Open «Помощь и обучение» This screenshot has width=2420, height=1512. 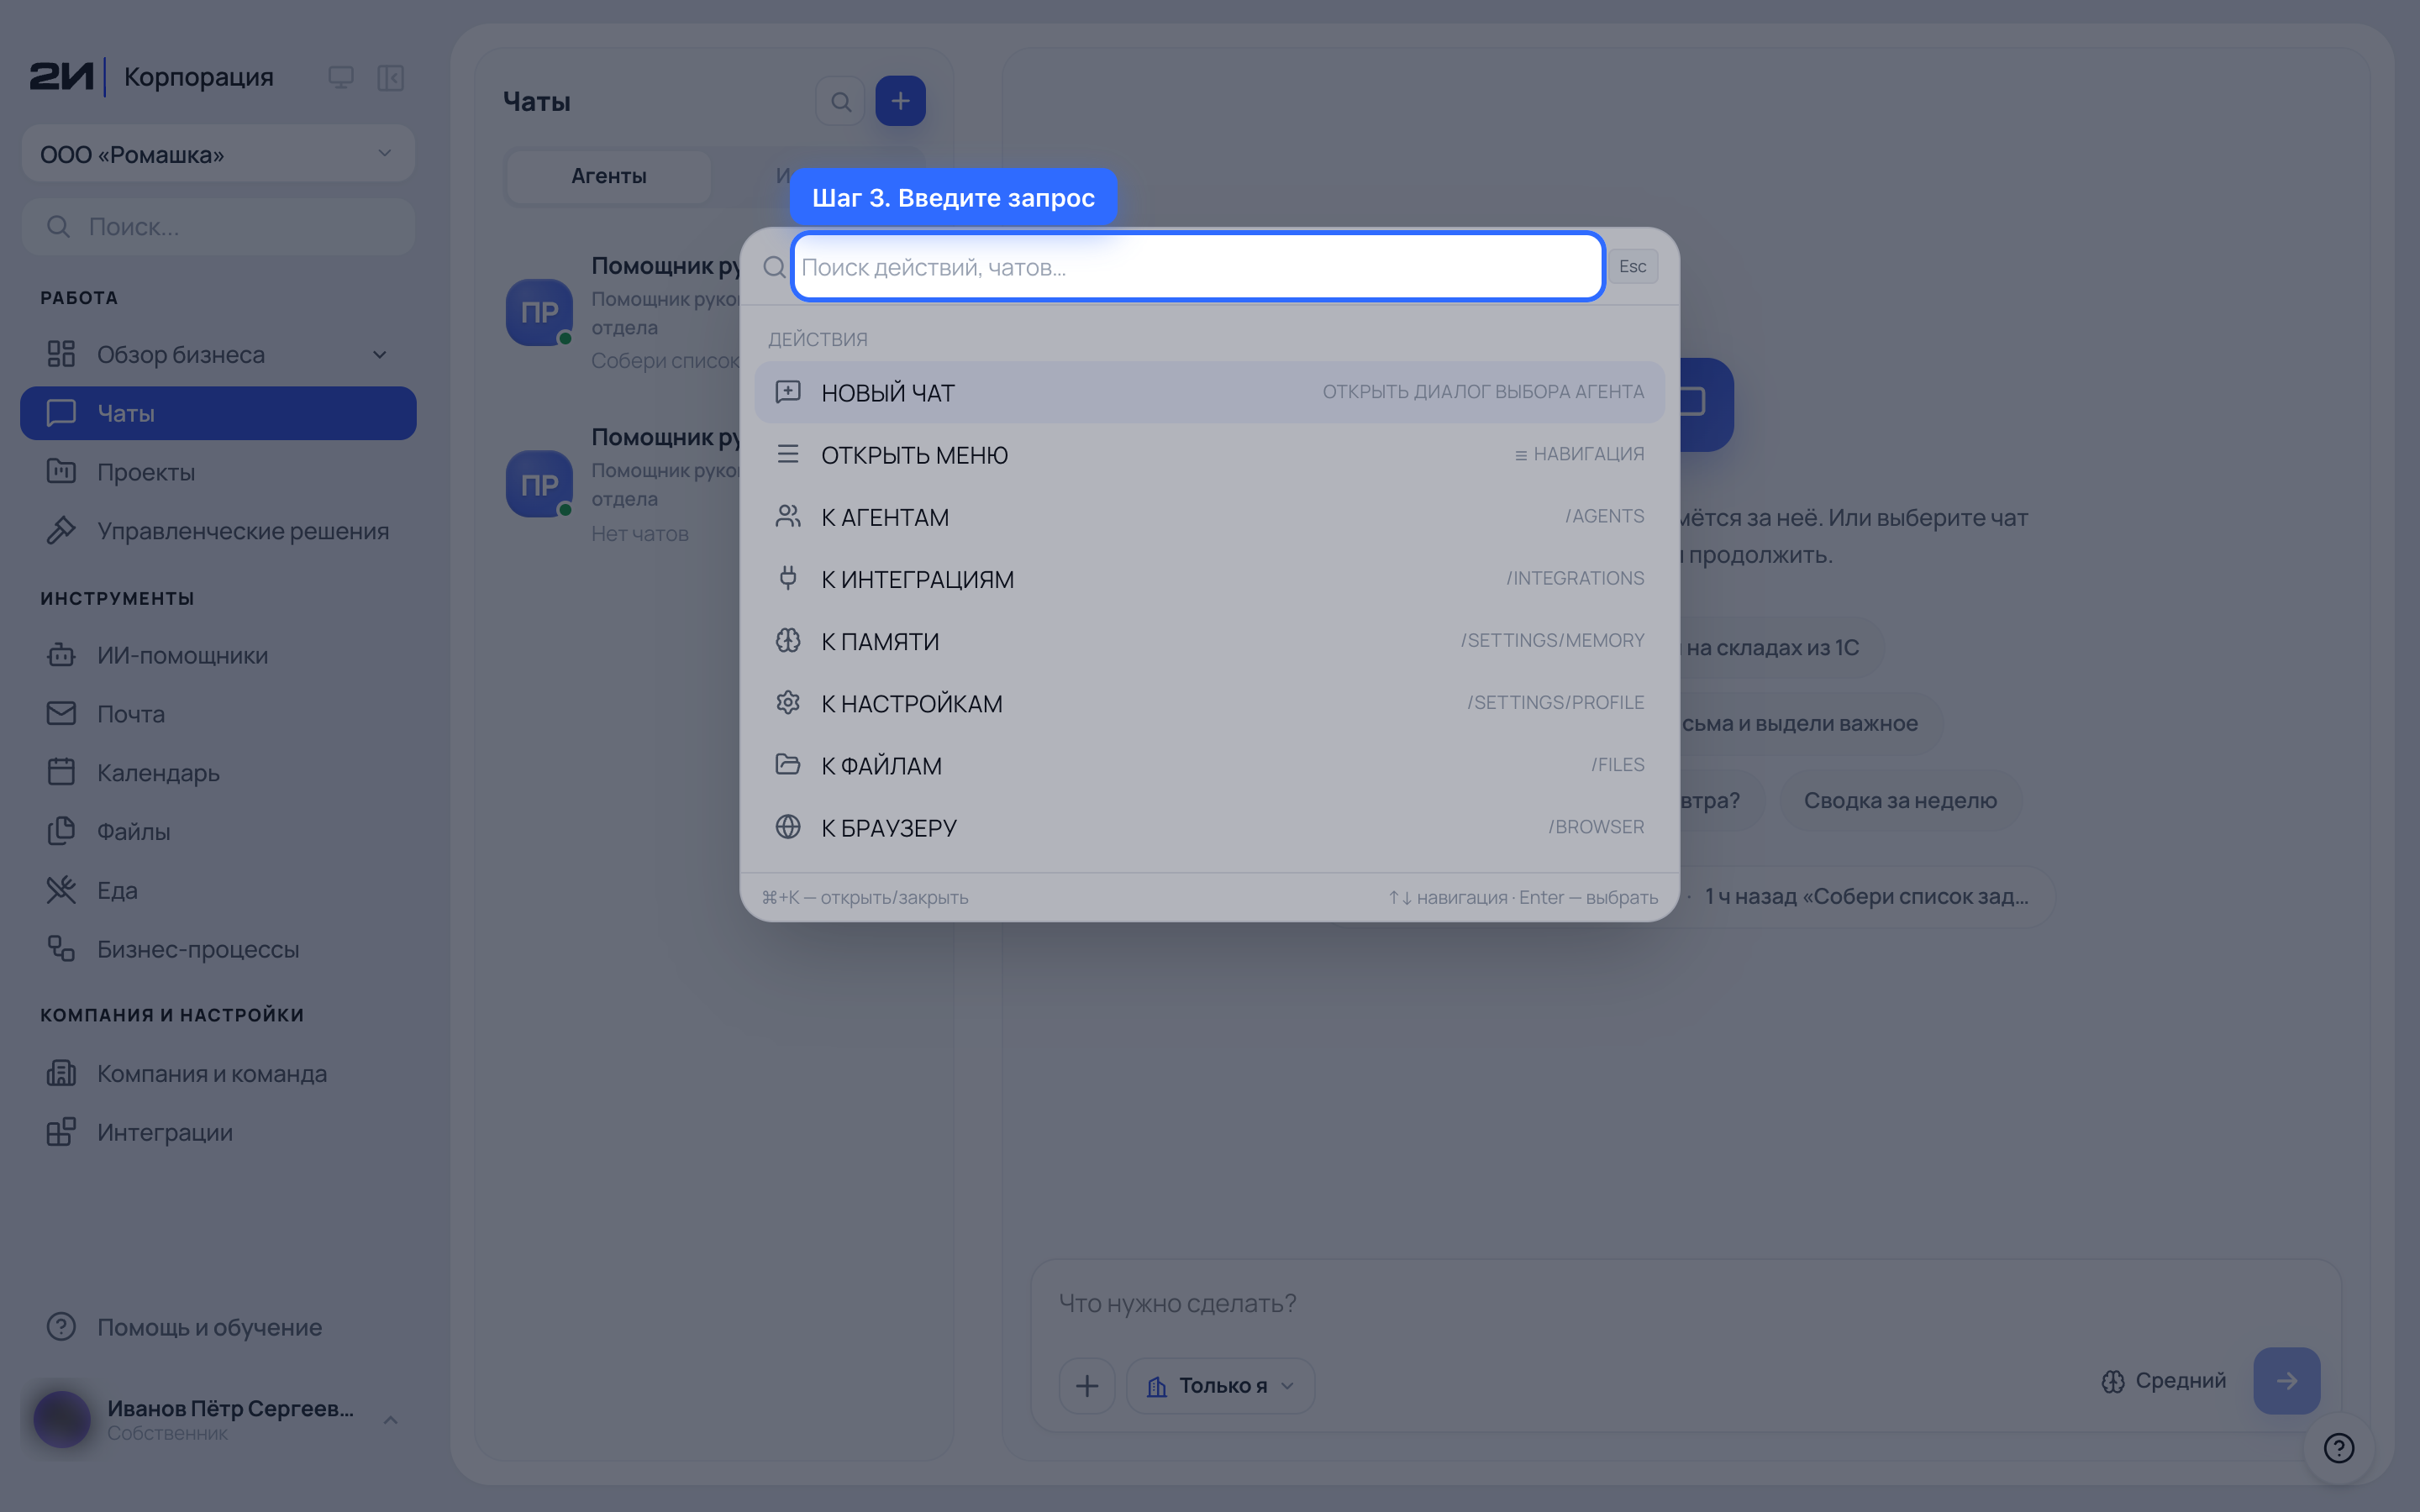[218, 1327]
